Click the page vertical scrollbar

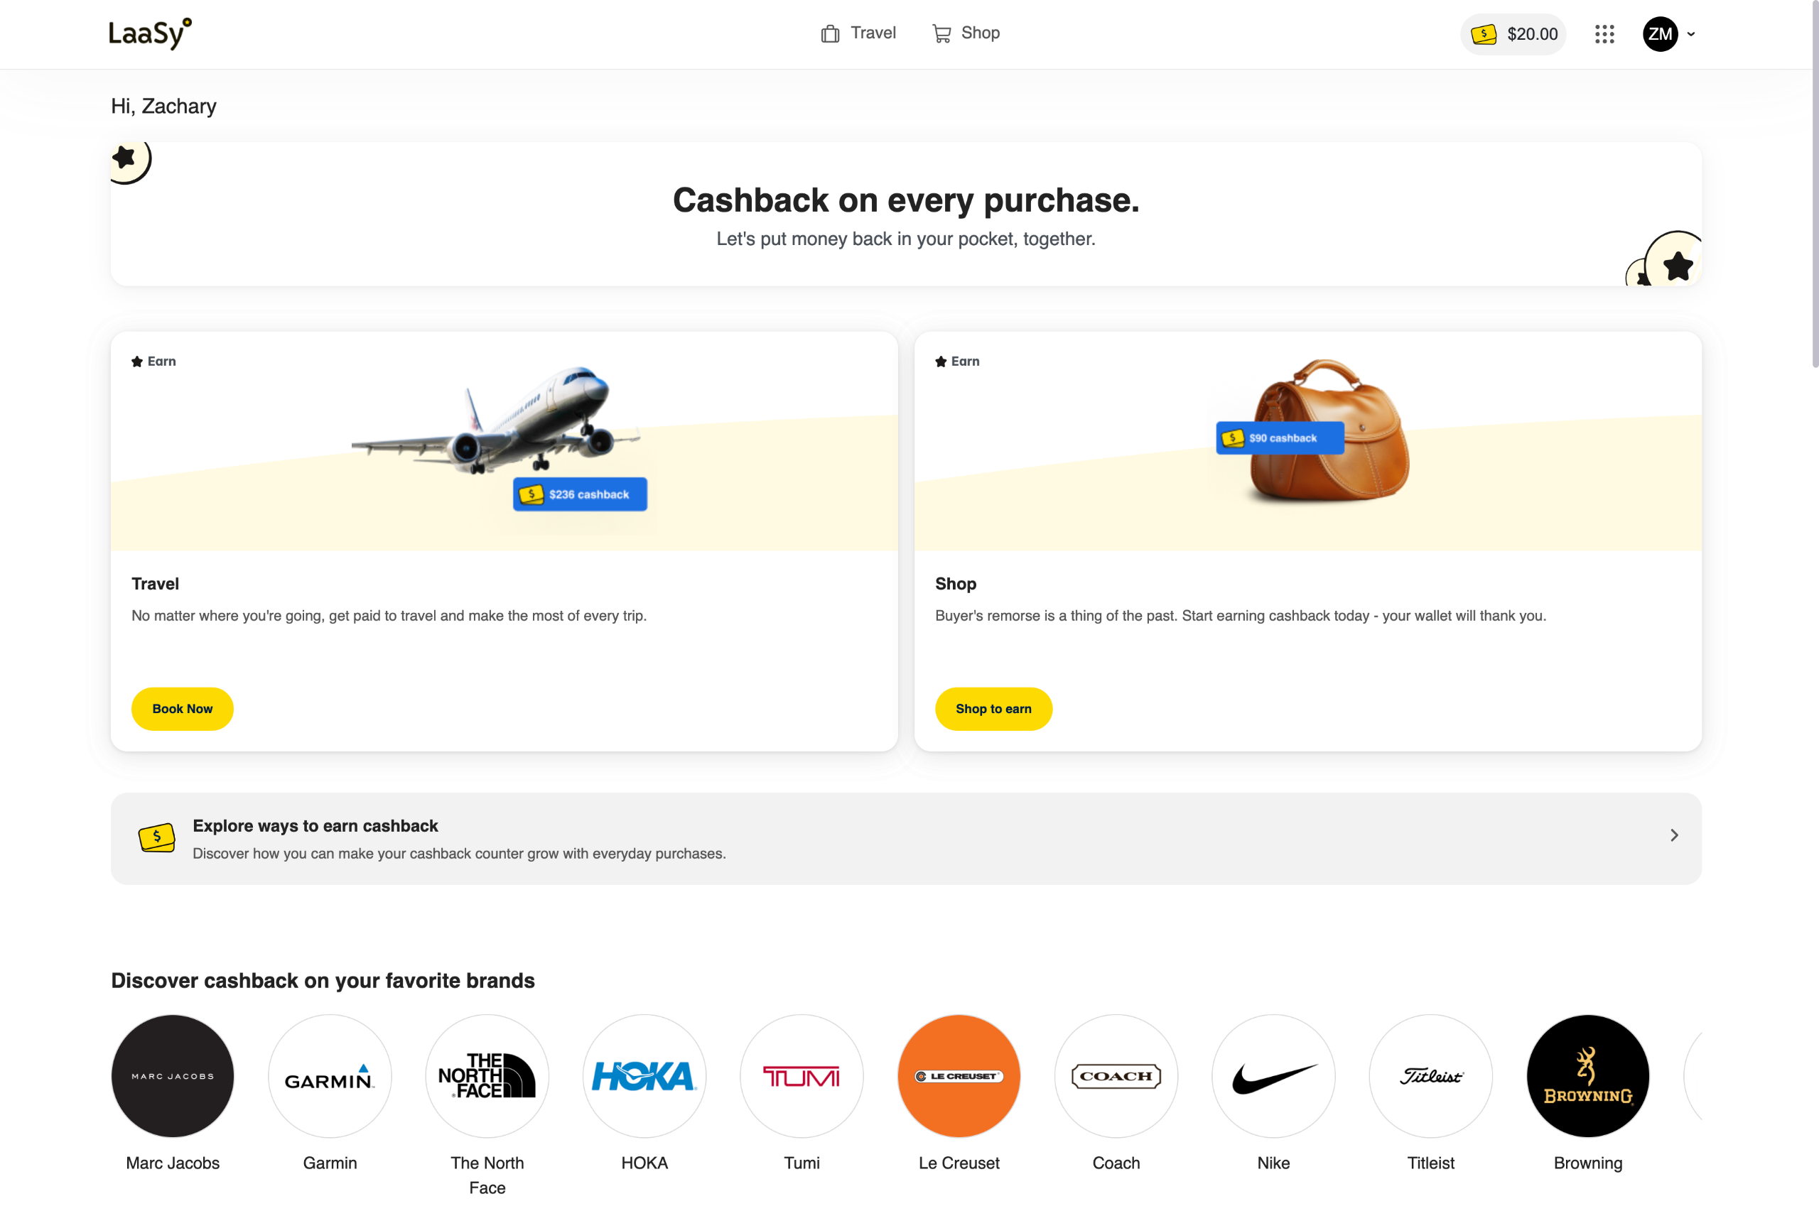point(1814,185)
